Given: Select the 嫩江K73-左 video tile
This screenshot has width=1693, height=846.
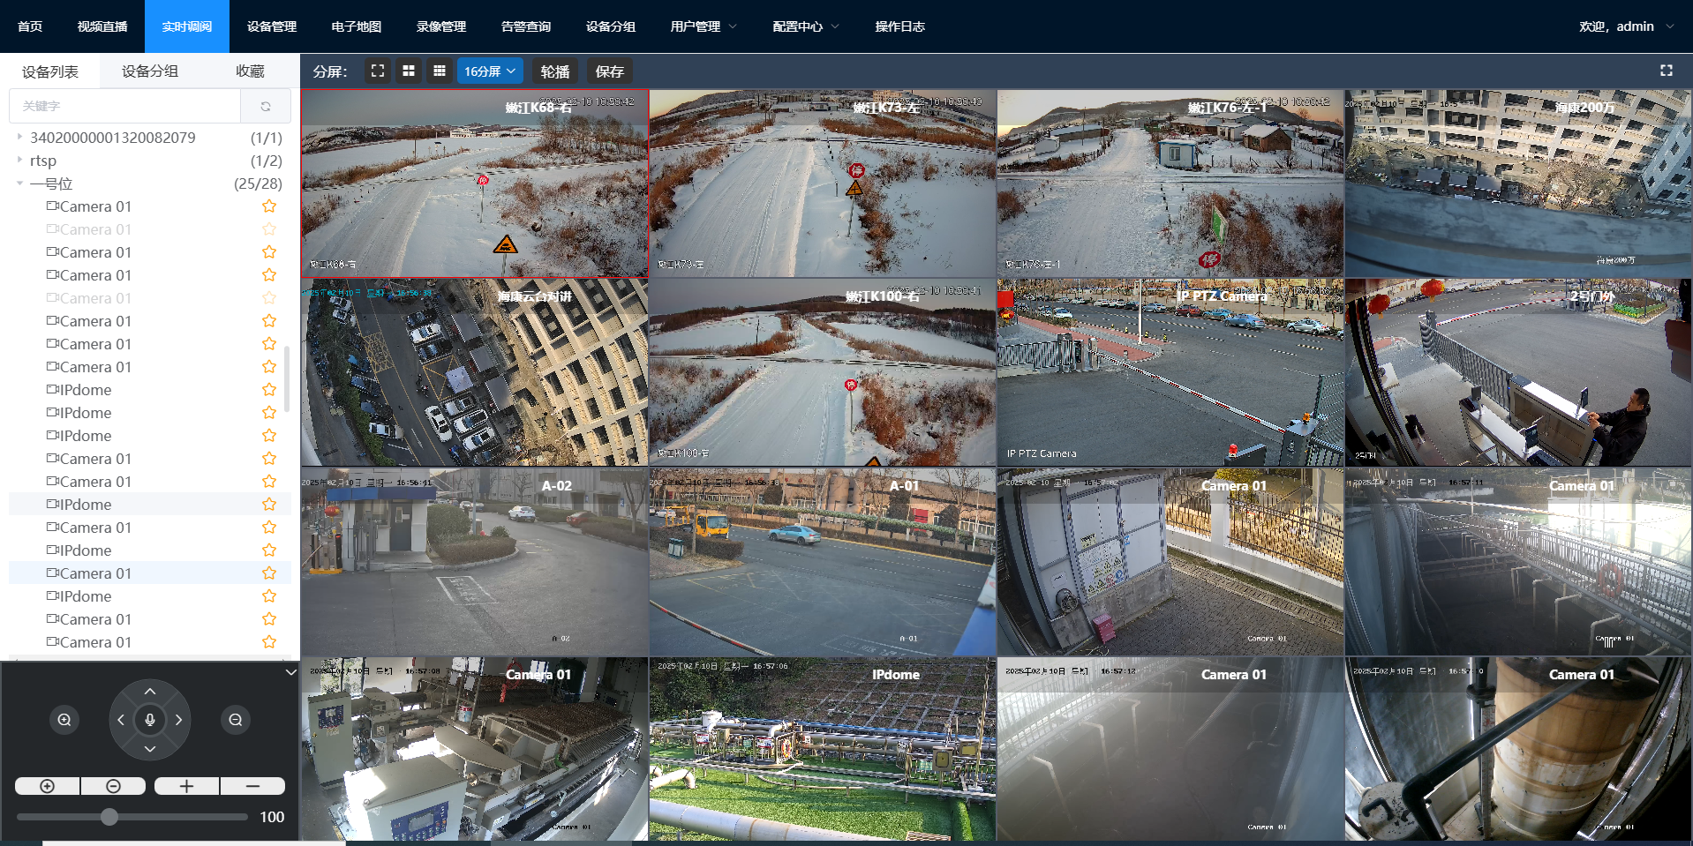Looking at the screenshot, I should 823,183.
